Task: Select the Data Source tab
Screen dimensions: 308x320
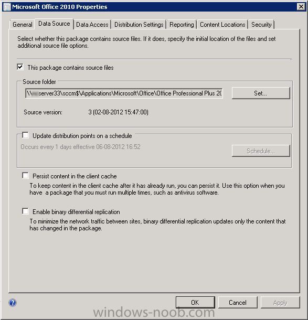Action: (x=54, y=24)
